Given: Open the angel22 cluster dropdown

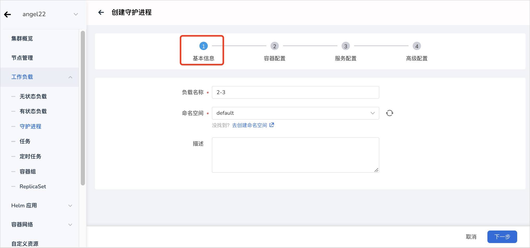Looking at the screenshot, I should coord(76,14).
